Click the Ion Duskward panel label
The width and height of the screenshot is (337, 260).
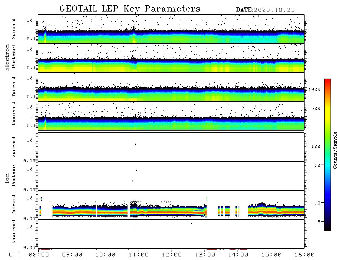14,175
